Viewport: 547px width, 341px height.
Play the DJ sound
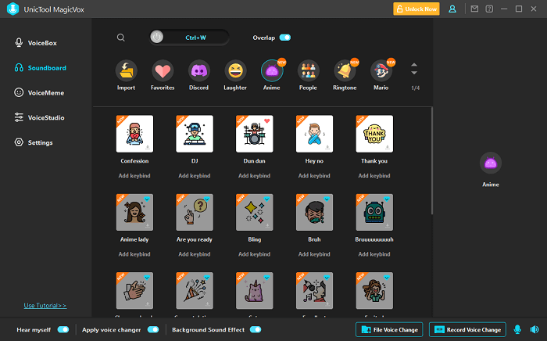(x=195, y=134)
